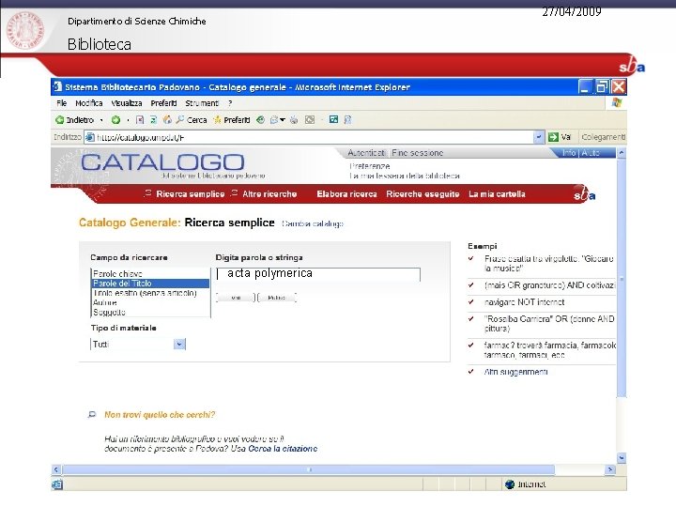Click the Messenger toolbar icon
676x507 pixels.
[347, 120]
